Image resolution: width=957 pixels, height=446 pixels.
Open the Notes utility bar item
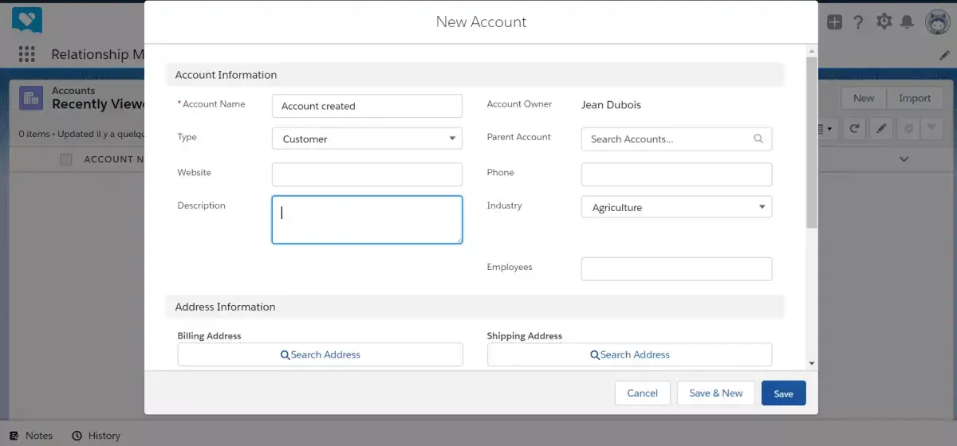click(x=31, y=436)
